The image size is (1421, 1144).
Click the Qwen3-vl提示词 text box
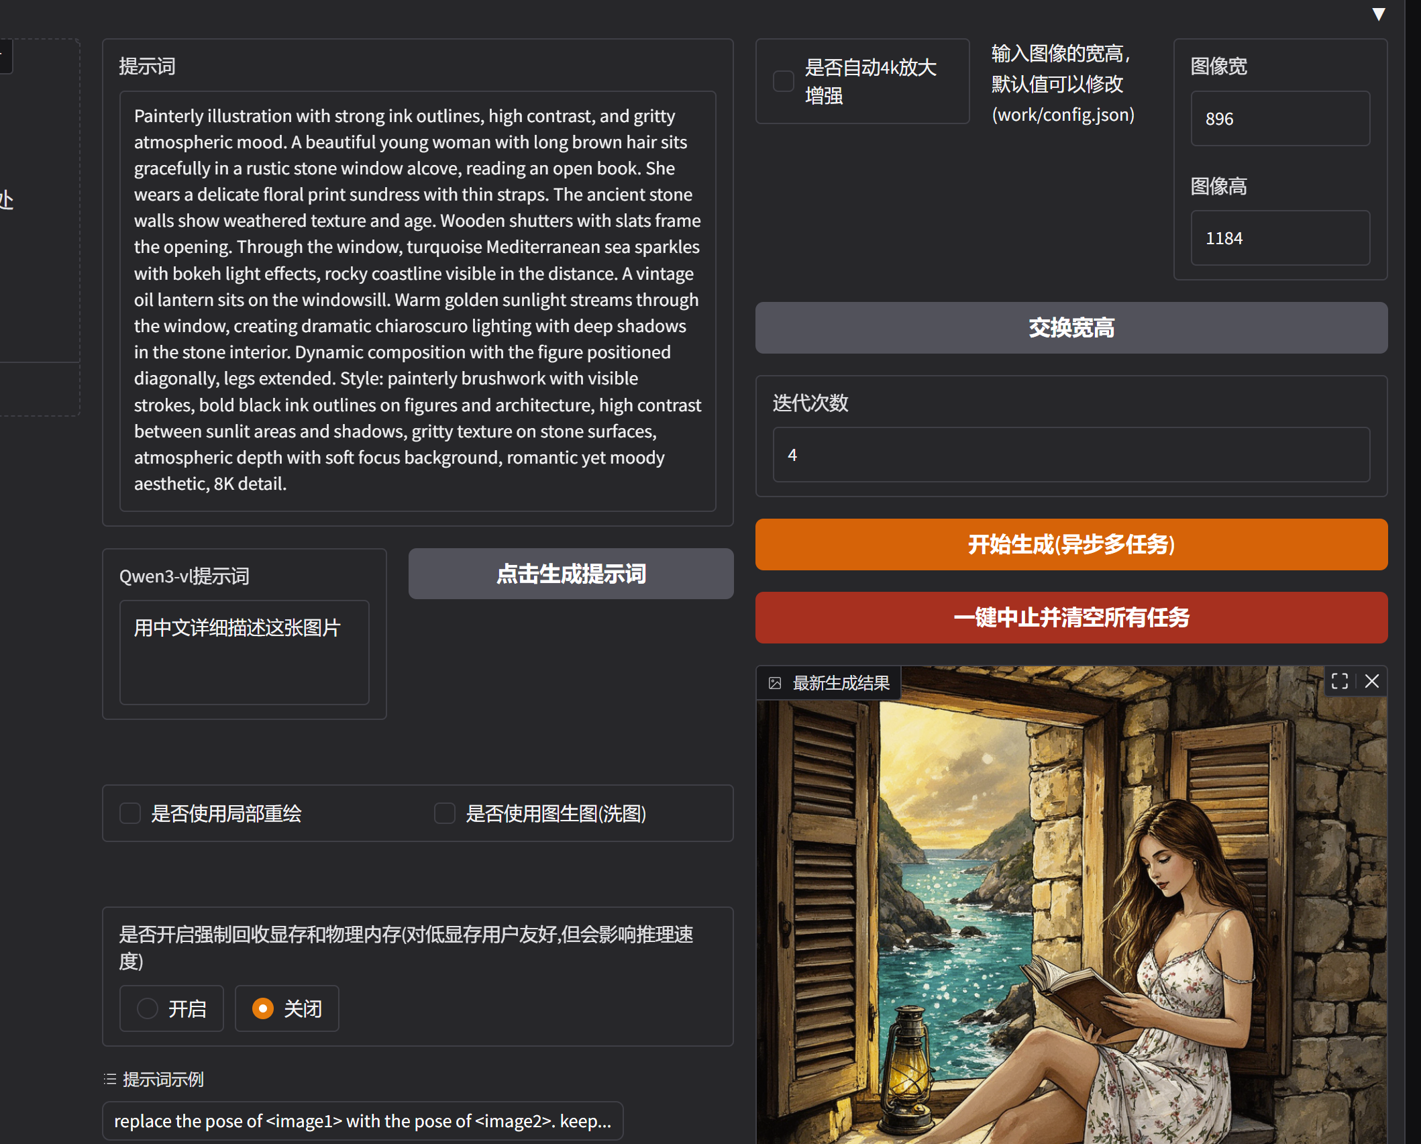pos(244,652)
